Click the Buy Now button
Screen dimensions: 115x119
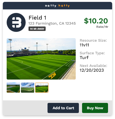click(95, 108)
